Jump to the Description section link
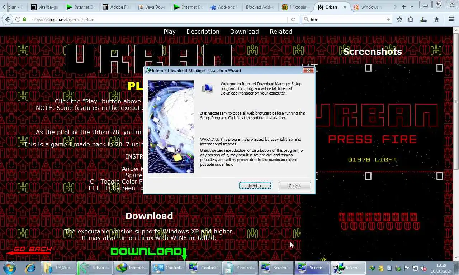This screenshot has height=275, width=459. click(x=203, y=32)
